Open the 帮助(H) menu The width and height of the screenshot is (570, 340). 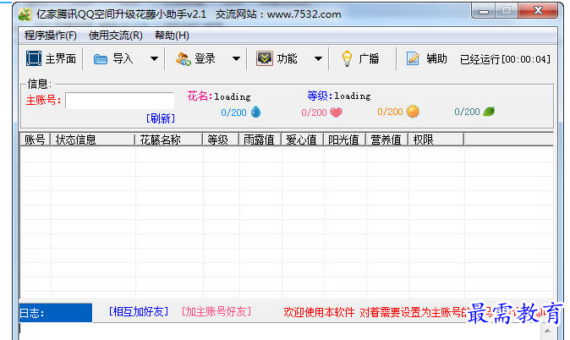tap(172, 36)
